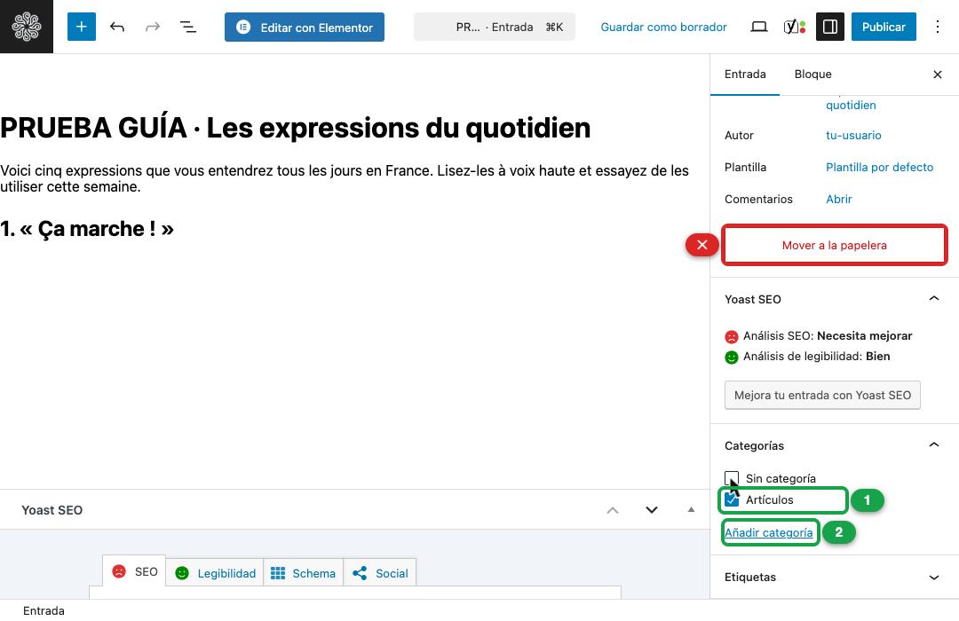Select the SEO tab in Yoast metabox

click(135, 571)
